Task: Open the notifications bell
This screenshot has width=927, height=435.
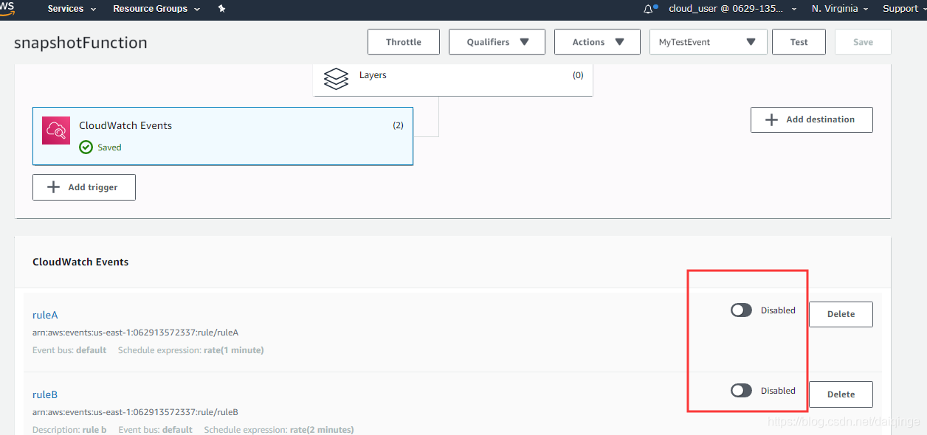Action: pyautogui.click(x=649, y=9)
